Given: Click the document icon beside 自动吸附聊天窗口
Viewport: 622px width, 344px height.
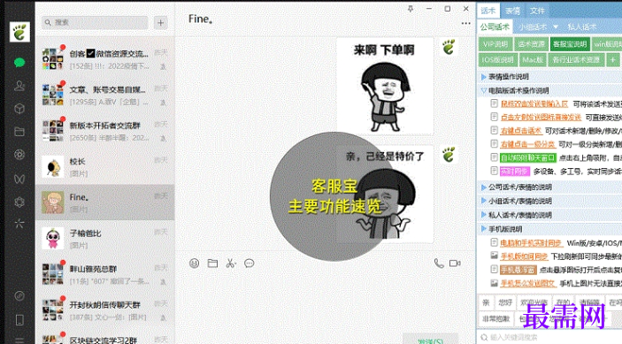Looking at the screenshot, I should [x=494, y=157].
